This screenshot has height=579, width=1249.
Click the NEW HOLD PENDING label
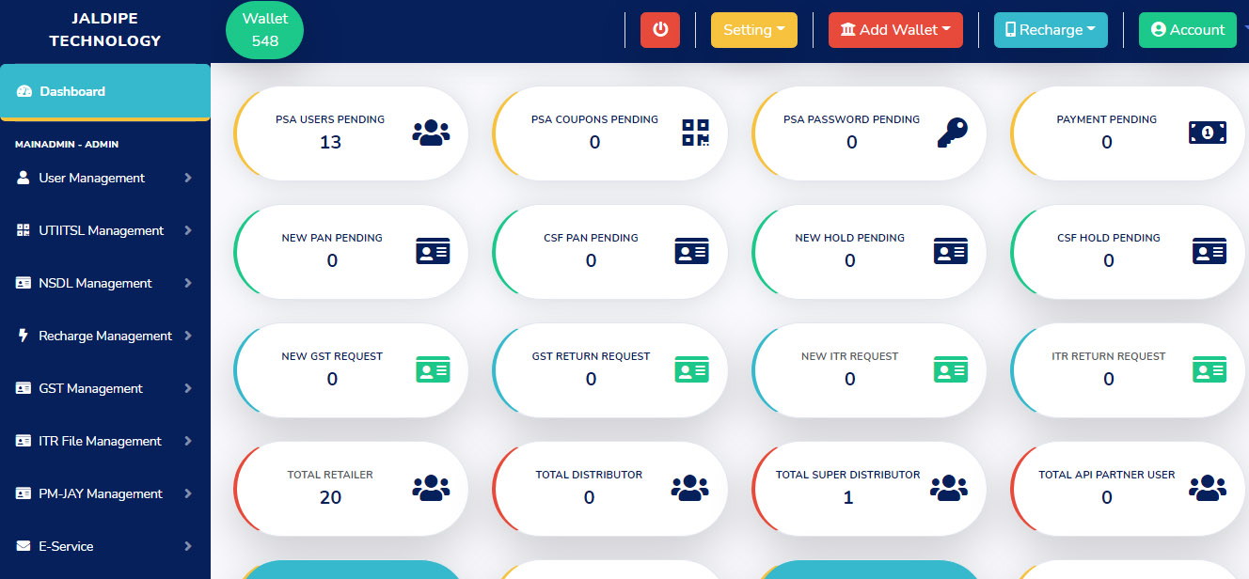(x=850, y=238)
